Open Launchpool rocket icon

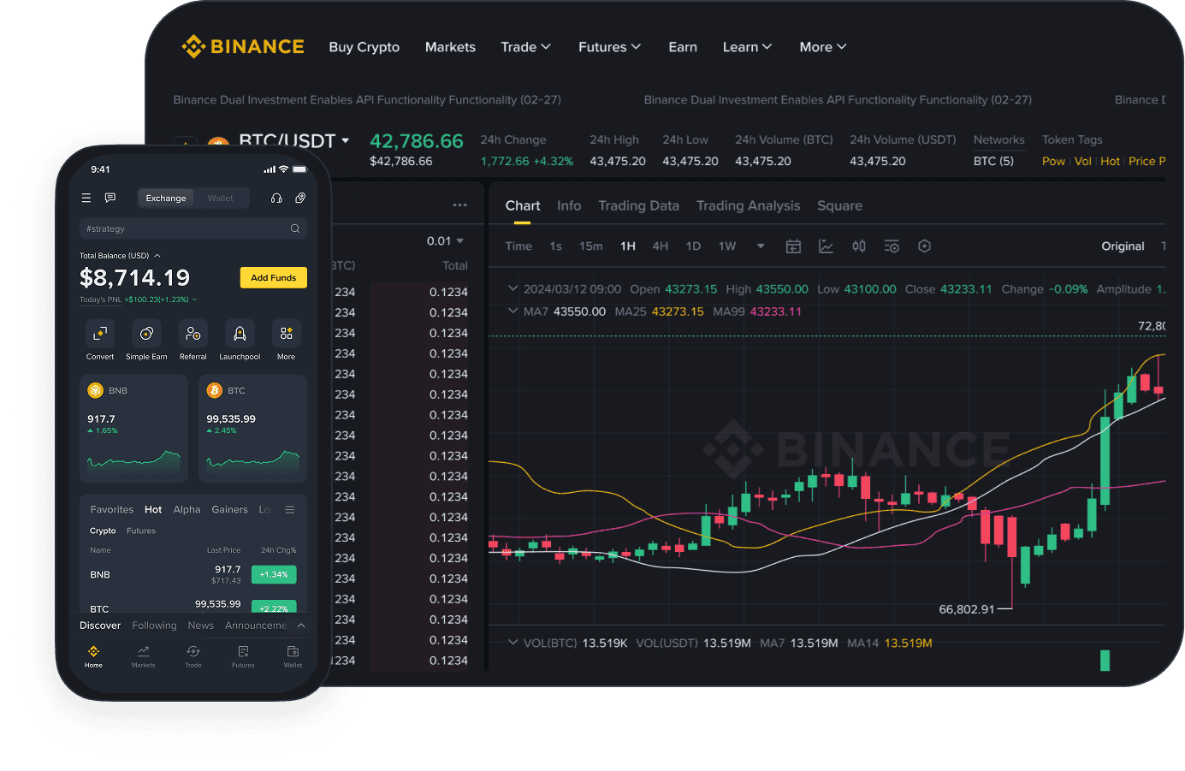pos(240,333)
